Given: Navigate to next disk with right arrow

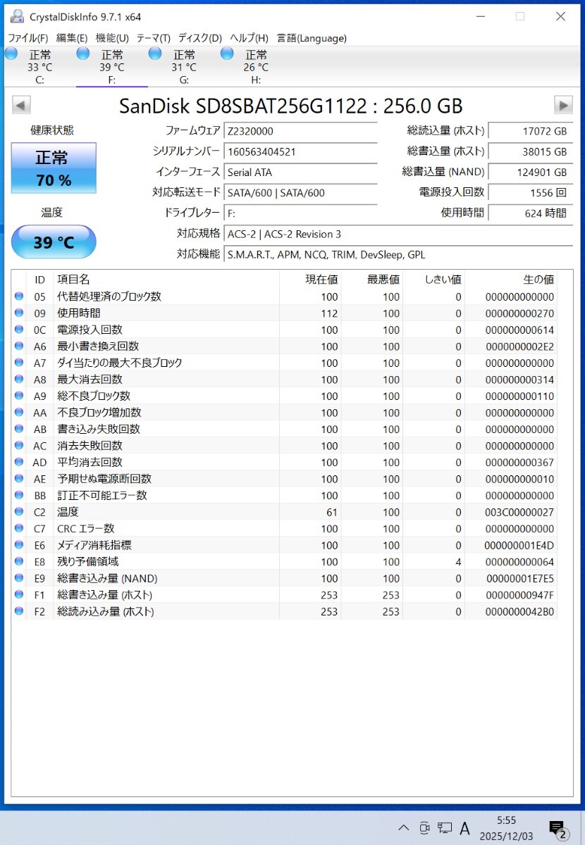Looking at the screenshot, I should pyautogui.click(x=563, y=104).
